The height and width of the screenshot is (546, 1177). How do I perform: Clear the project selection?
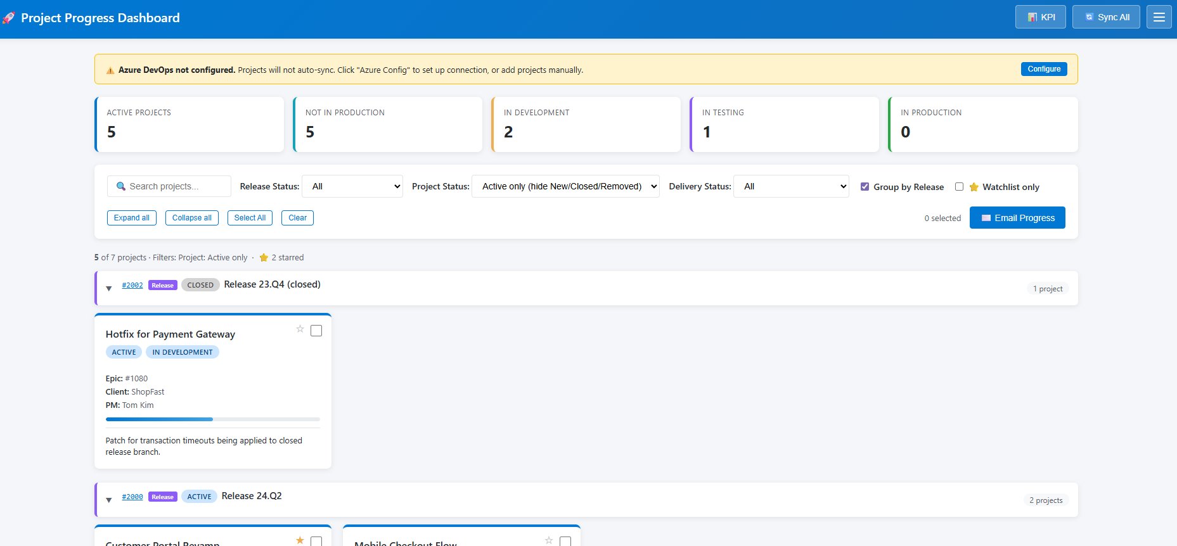(x=297, y=218)
